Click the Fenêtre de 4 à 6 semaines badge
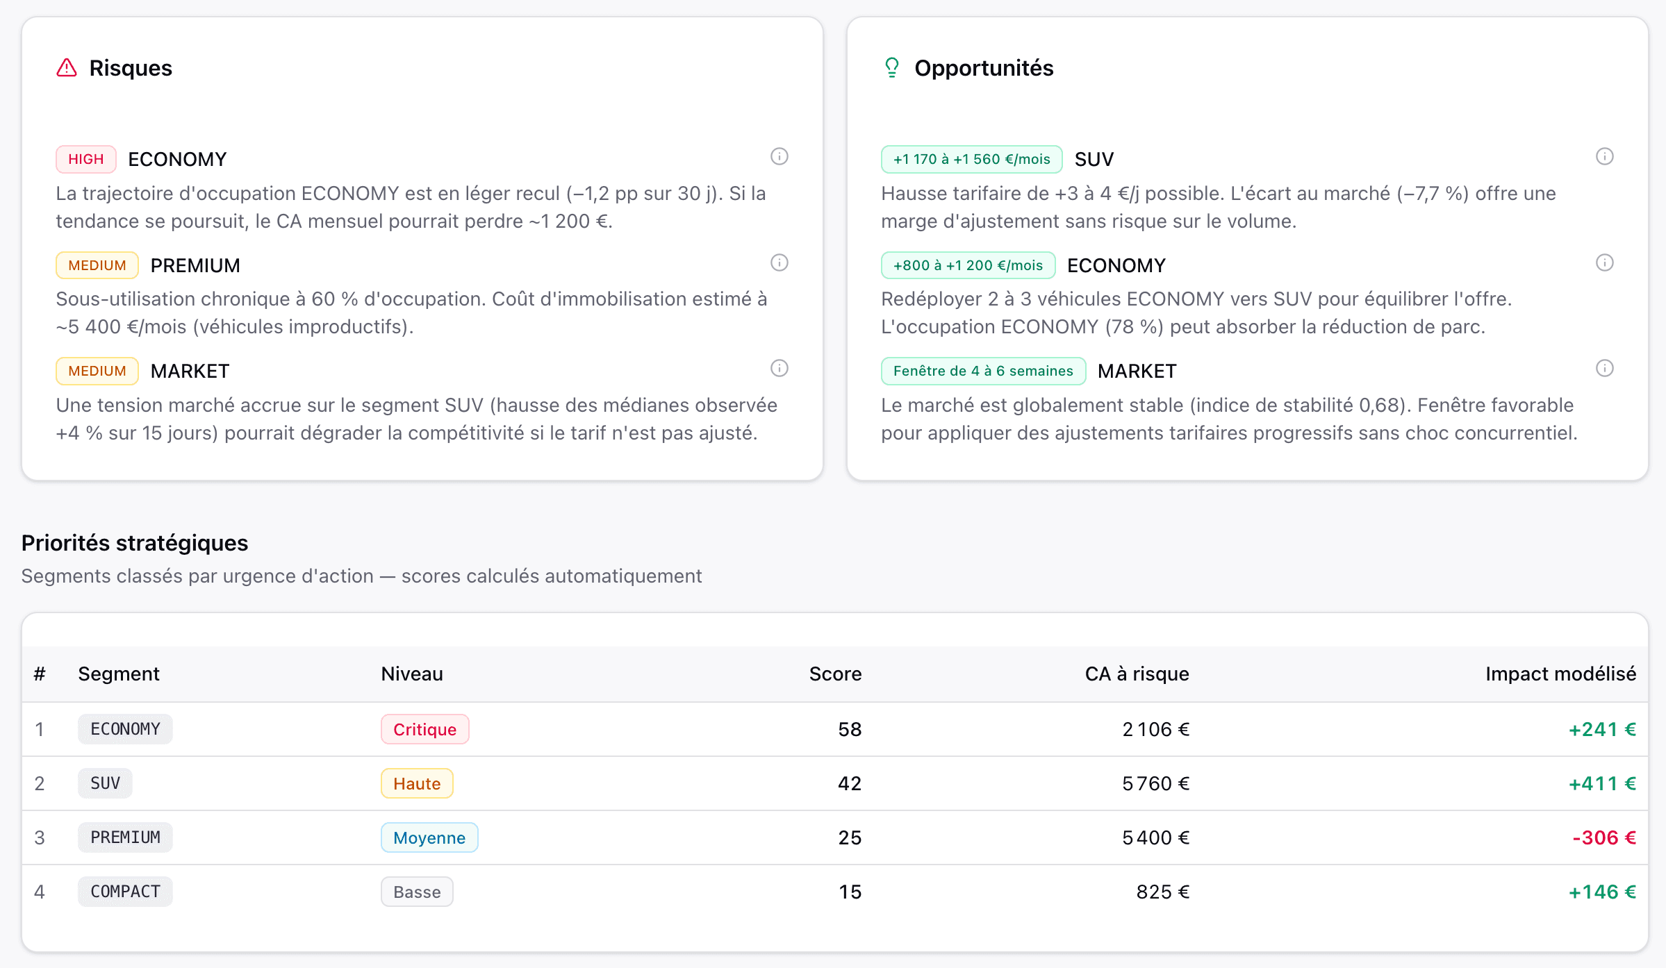The width and height of the screenshot is (1666, 968). (x=982, y=371)
